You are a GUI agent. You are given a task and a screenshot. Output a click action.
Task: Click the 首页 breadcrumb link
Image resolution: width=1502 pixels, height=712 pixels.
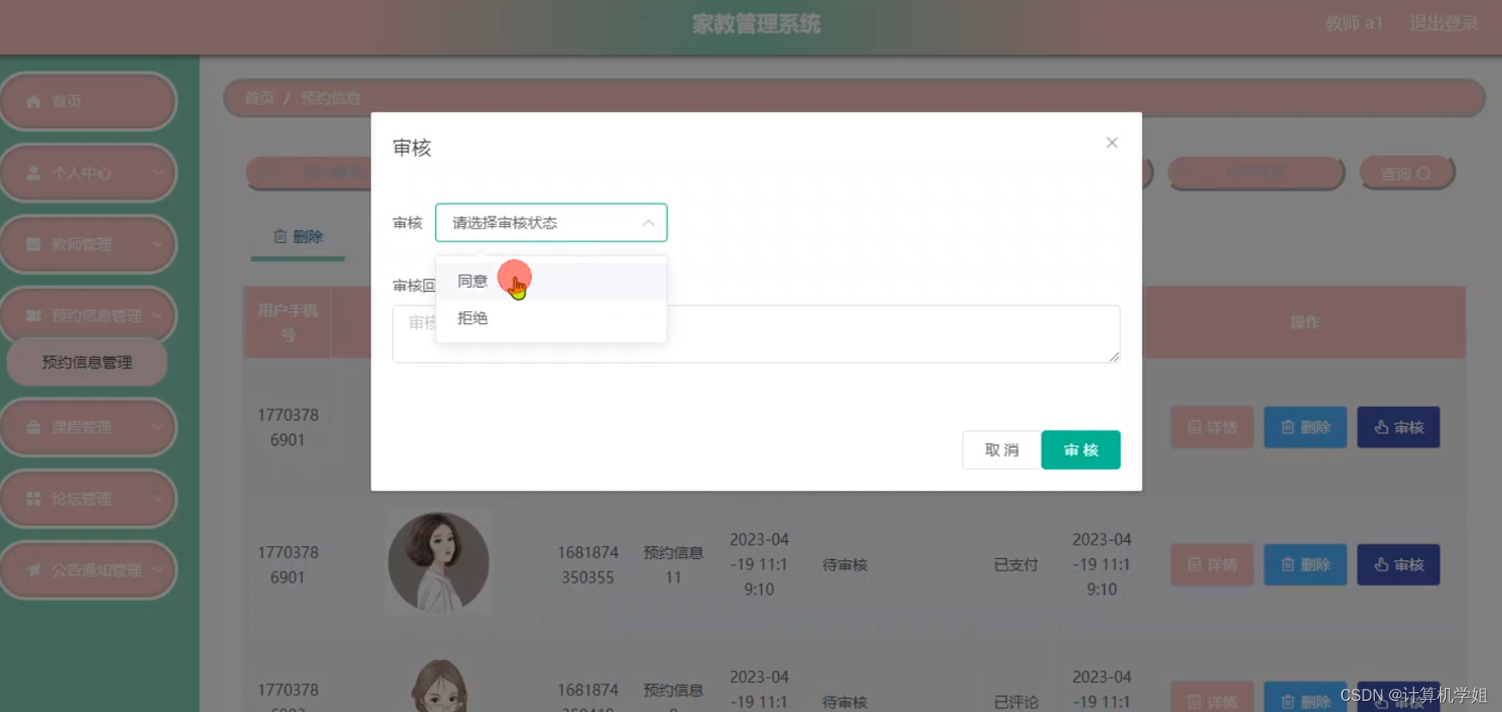[260, 98]
